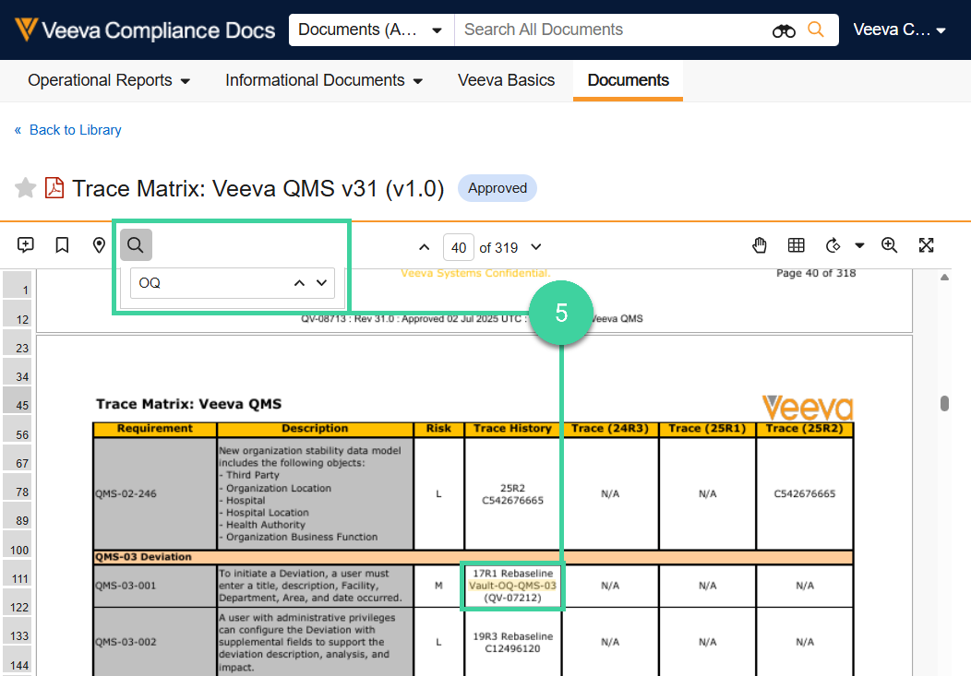Viewport: 971px width, 676px height.
Task: Jump to page 1 in side index
Action: point(18,286)
